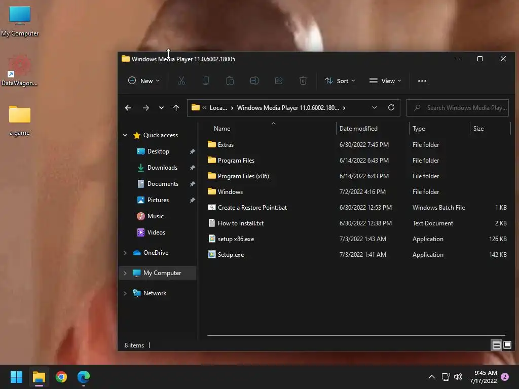519x389 pixels.
Task: Open recent locations dropdown chevron
Action: tap(161, 108)
